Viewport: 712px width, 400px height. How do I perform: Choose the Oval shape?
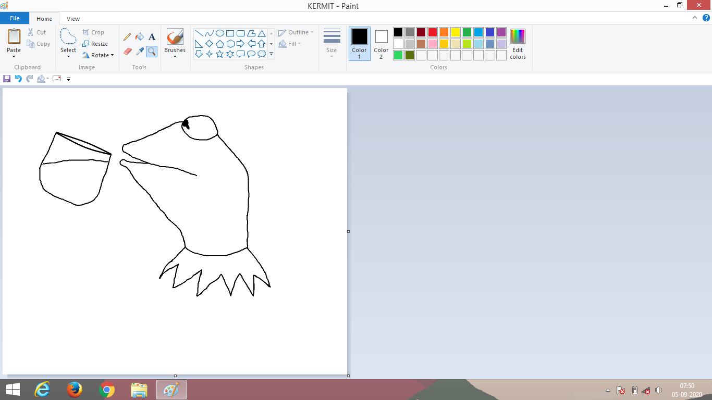click(x=219, y=33)
